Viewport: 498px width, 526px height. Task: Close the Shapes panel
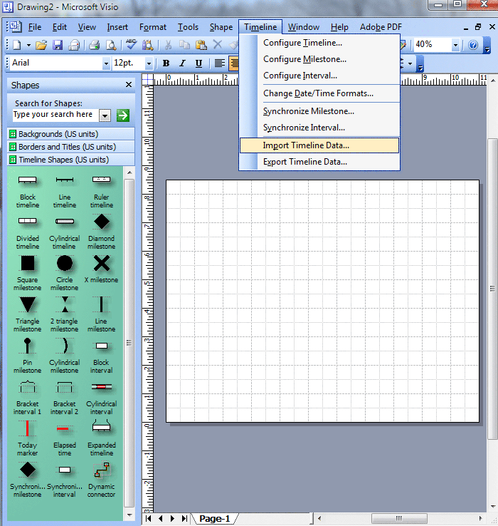[129, 85]
